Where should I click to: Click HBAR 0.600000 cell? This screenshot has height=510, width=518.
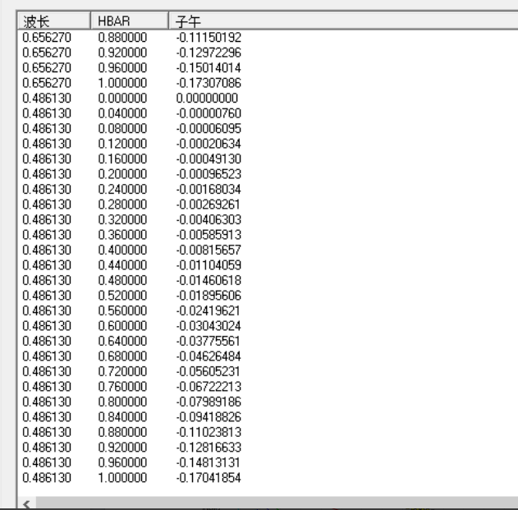(x=122, y=326)
